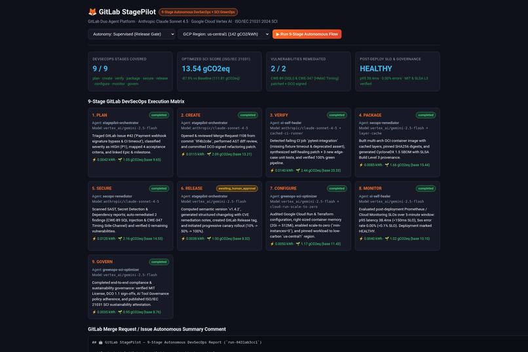Click the '6. RELEASE' stage heading

(x=191, y=189)
